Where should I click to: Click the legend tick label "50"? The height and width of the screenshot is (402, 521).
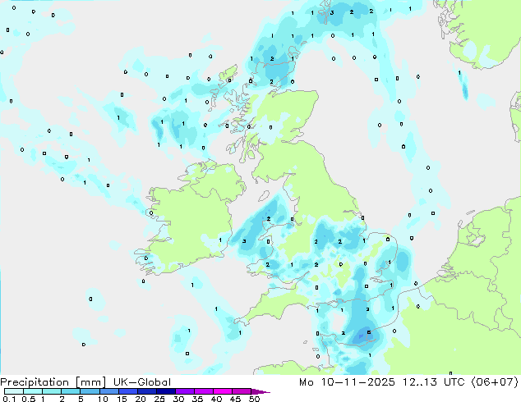coord(254,399)
